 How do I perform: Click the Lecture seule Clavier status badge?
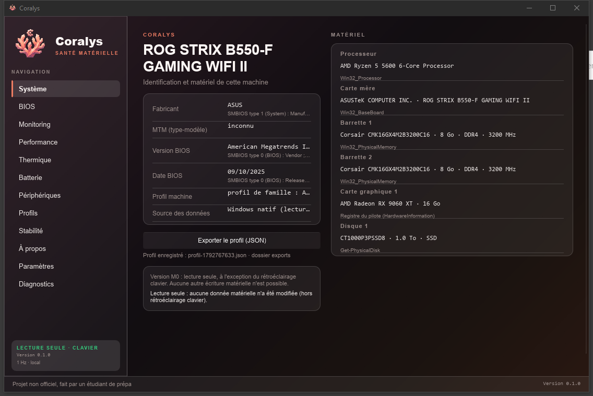click(x=66, y=355)
